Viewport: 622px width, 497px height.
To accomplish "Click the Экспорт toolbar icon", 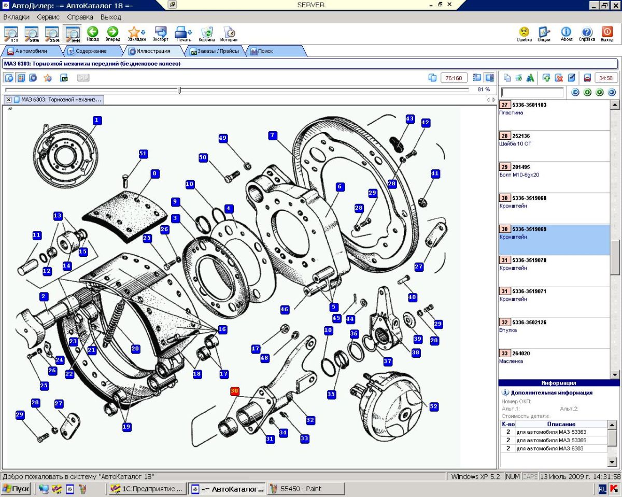I will 161,34.
